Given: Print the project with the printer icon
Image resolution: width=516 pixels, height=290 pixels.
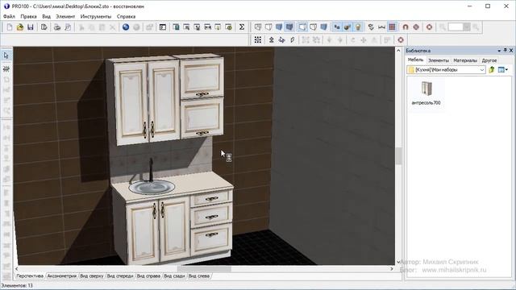Looking at the screenshot, I should pyautogui.click(x=57, y=27).
